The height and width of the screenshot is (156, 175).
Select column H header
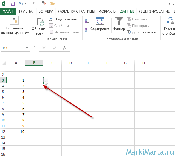pos(144,63)
